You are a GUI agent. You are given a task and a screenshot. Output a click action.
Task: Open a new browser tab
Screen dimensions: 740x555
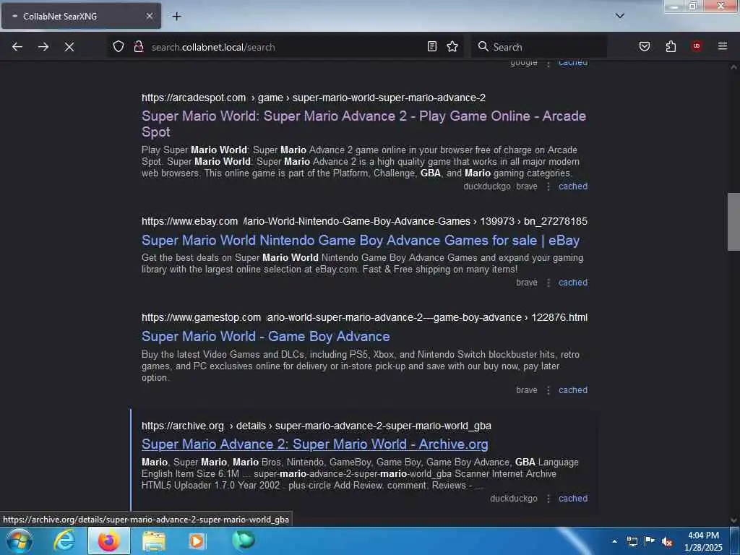click(176, 16)
